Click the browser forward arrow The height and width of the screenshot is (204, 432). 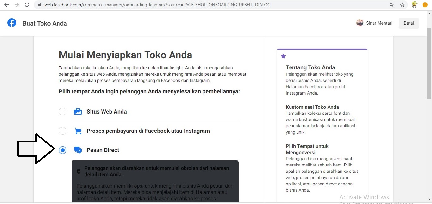[16, 5]
